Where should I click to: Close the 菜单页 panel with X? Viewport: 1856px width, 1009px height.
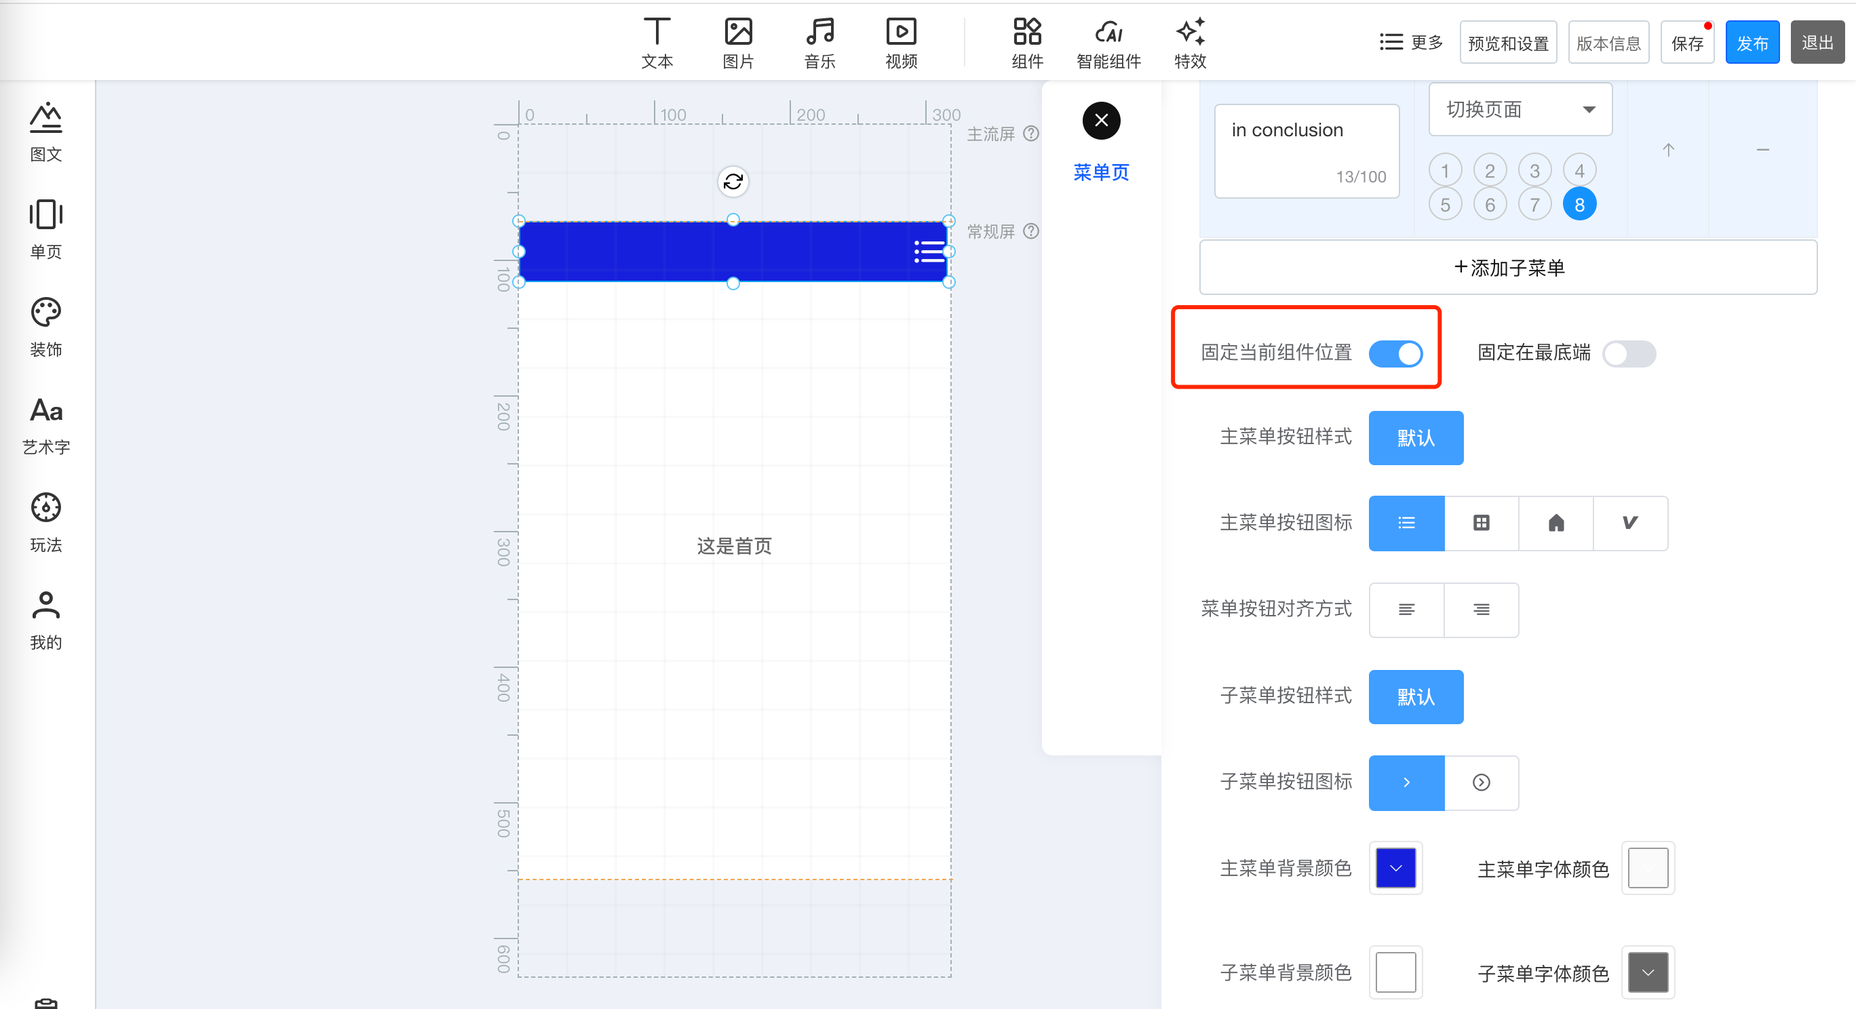1101,120
